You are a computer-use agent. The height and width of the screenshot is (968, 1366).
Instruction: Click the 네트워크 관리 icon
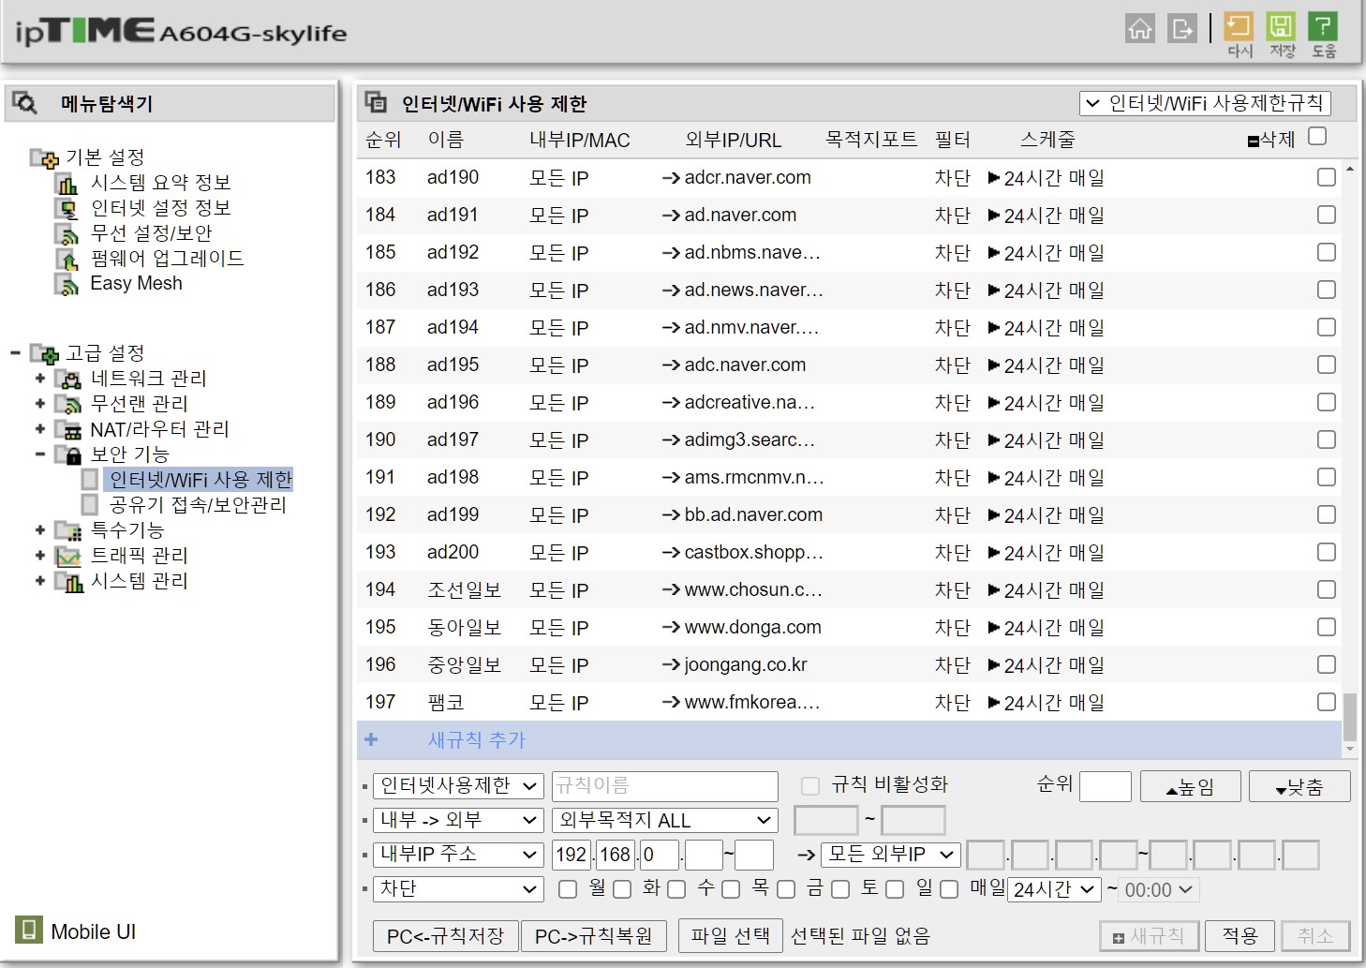68,379
